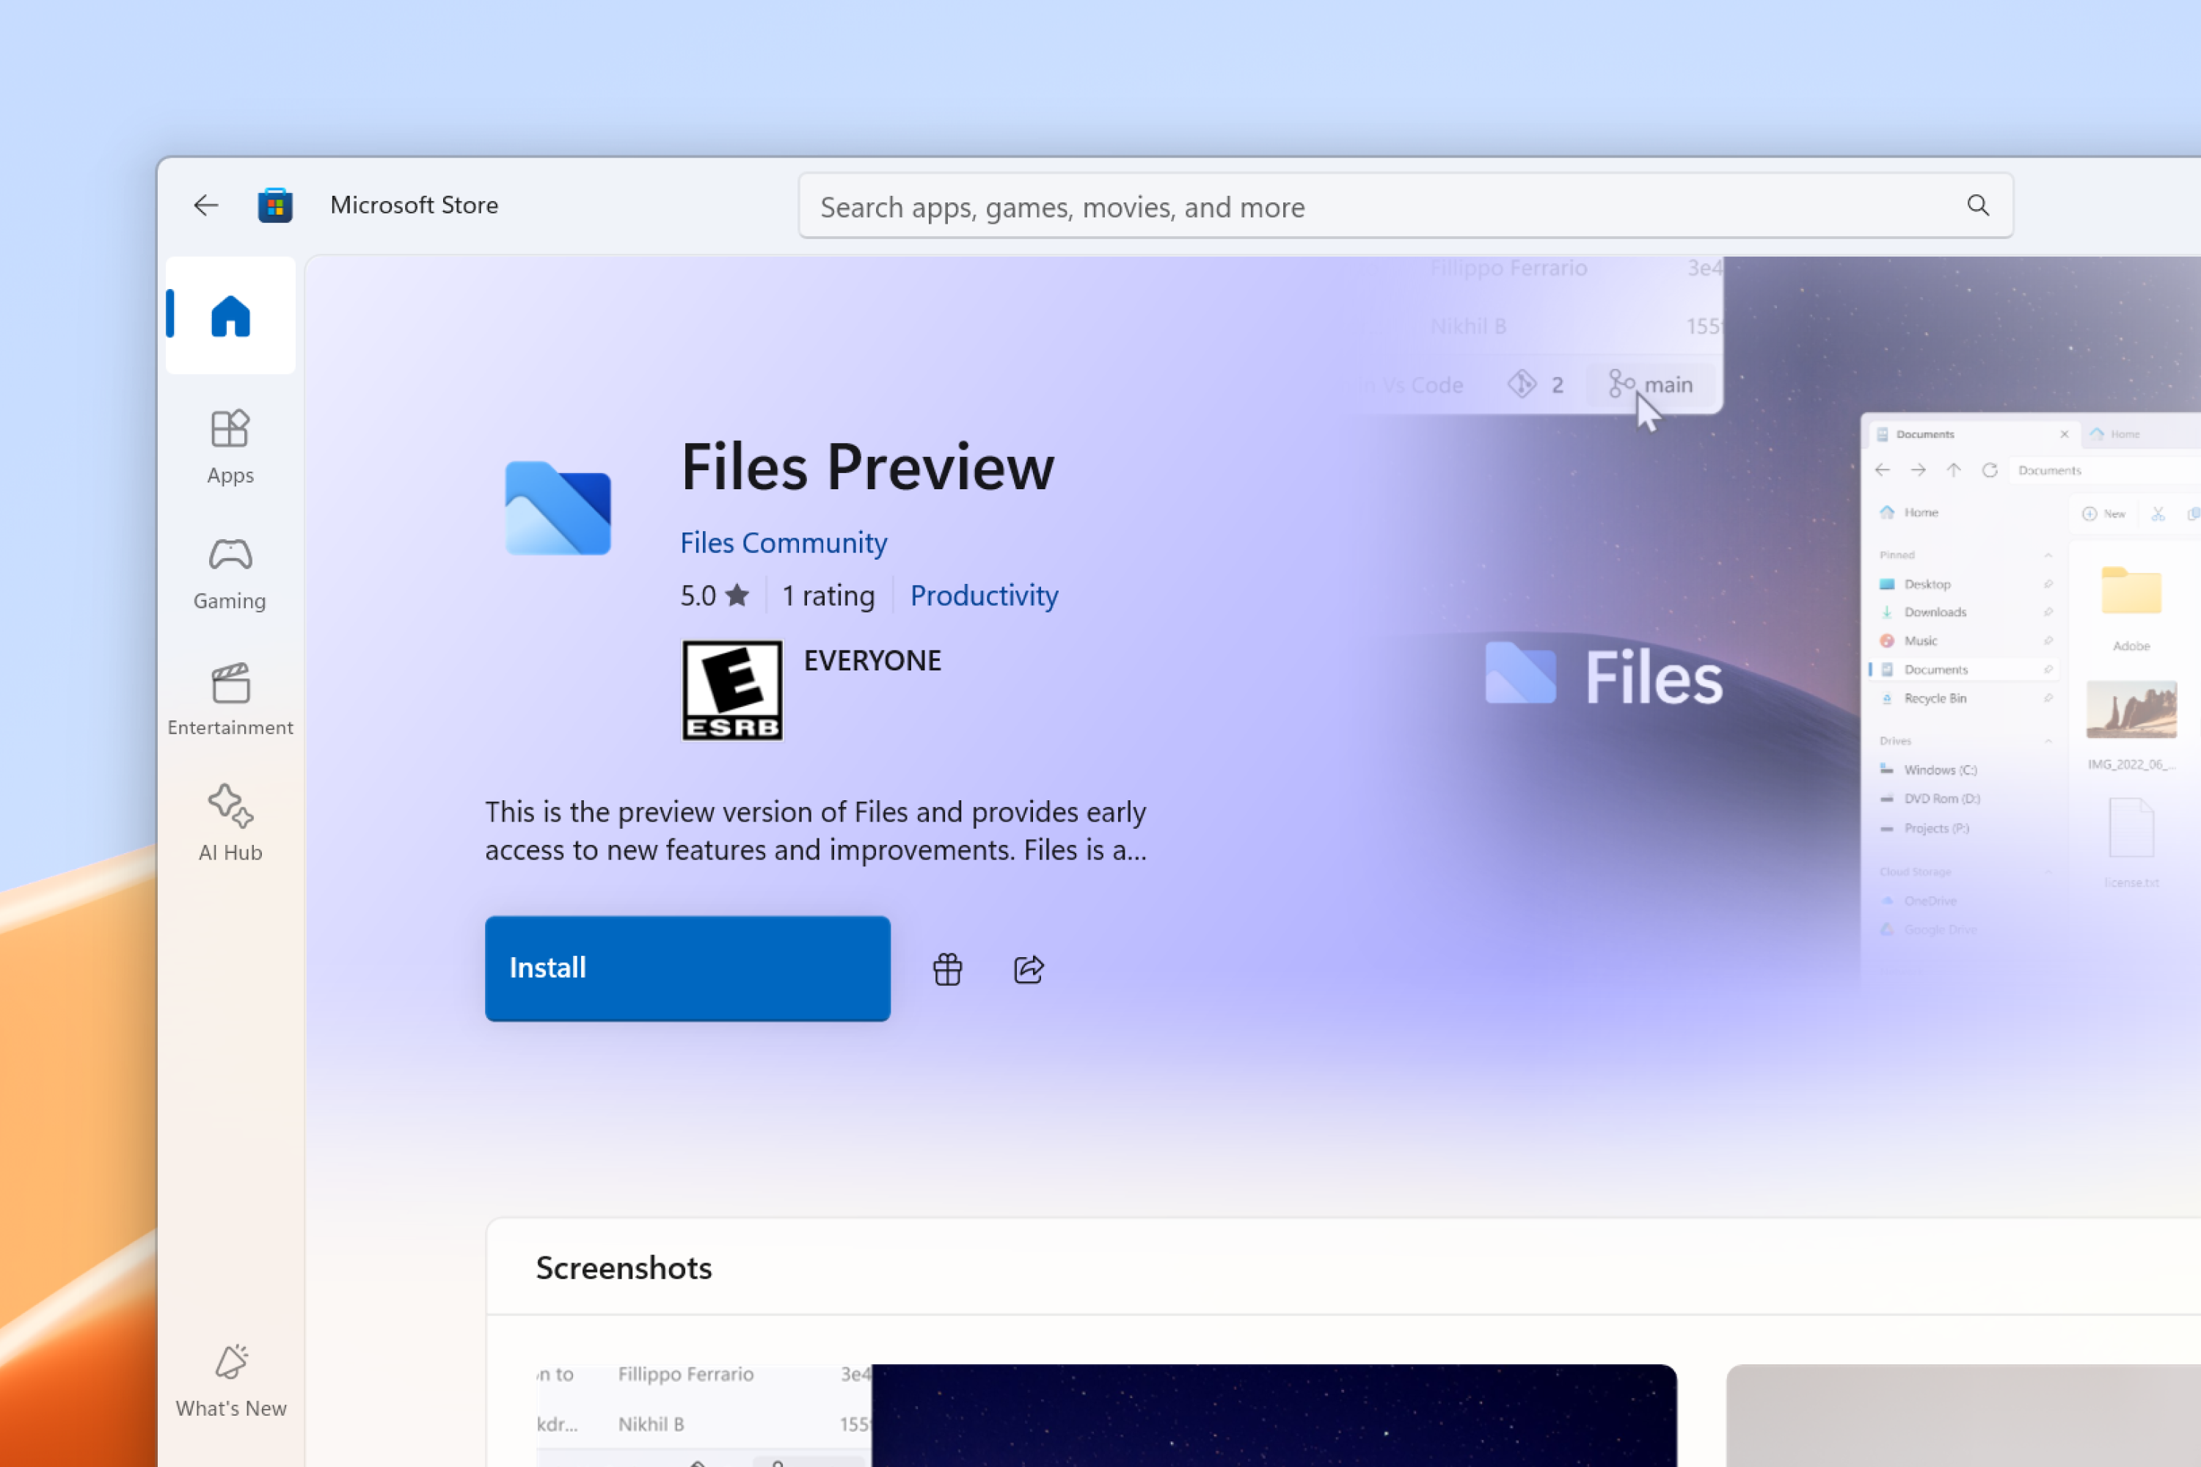Open the Apps section

(229, 447)
